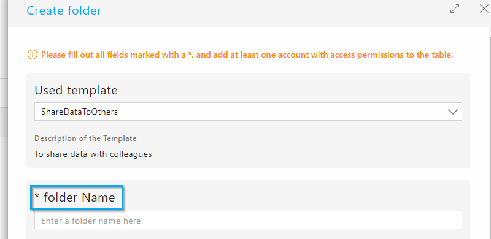Click the chevron arrow of template combo box
This screenshot has height=239, width=491.
453,112
